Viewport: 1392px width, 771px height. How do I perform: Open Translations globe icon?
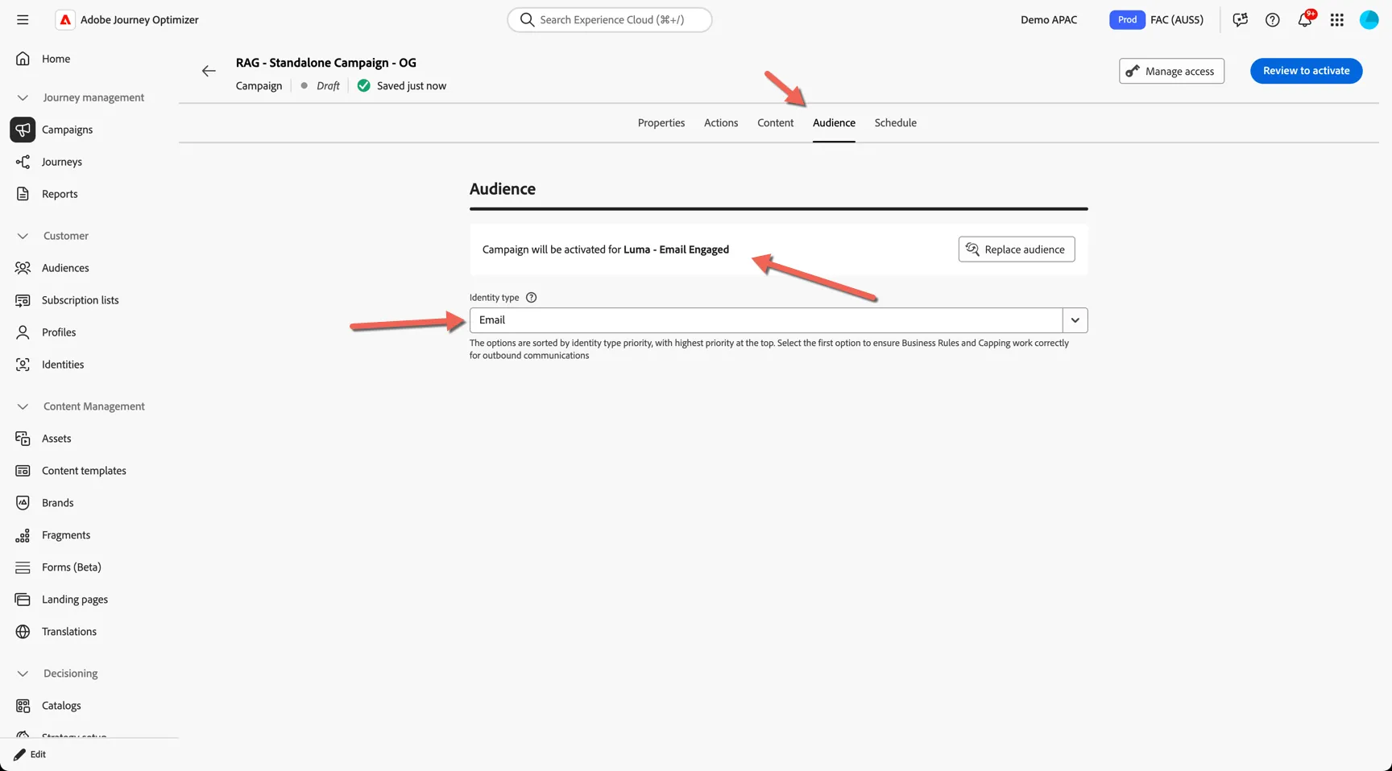coord(23,632)
